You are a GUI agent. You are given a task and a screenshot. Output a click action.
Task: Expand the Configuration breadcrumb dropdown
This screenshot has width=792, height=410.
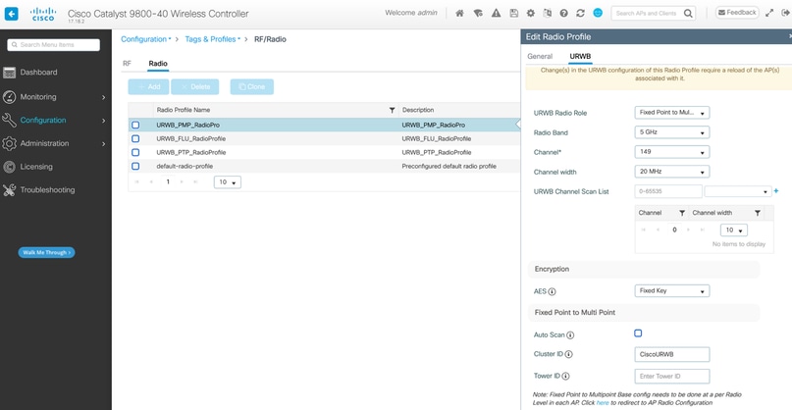point(146,39)
